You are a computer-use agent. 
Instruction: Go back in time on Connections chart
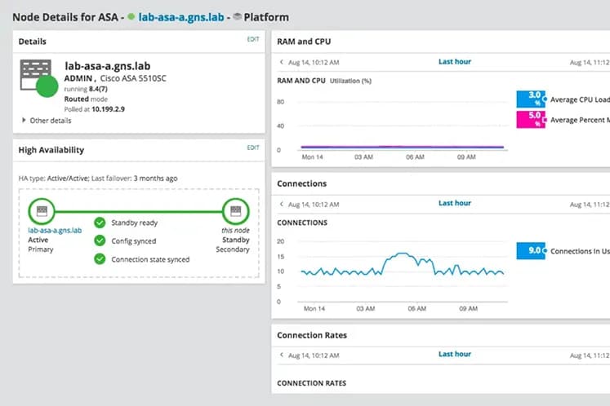point(281,204)
